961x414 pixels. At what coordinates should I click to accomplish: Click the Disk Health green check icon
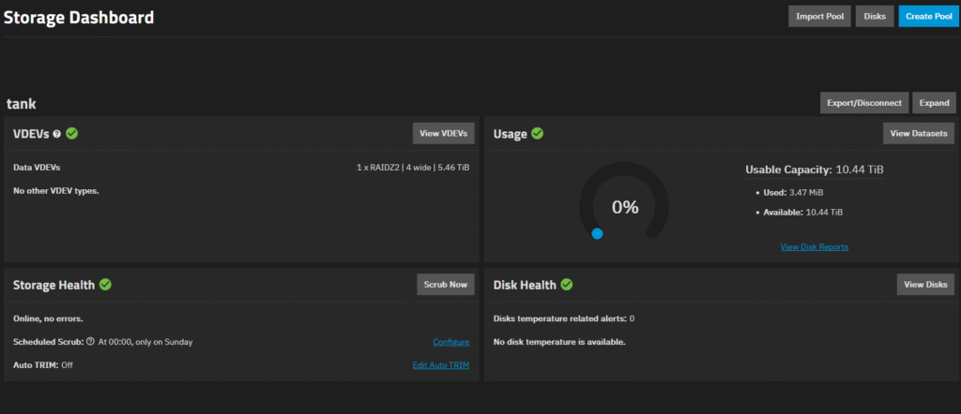(x=567, y=284)
